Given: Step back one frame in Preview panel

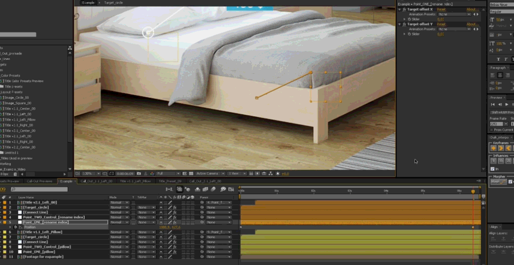Looking at the screenshot, I should [x=500, y=104].
